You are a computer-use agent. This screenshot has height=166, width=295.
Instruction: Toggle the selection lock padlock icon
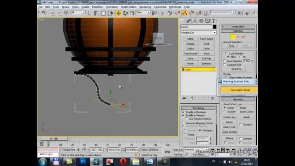[78, 149]
